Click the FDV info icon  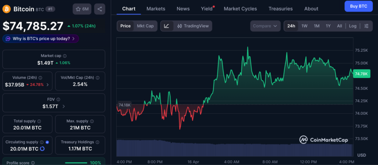[58, 99]
